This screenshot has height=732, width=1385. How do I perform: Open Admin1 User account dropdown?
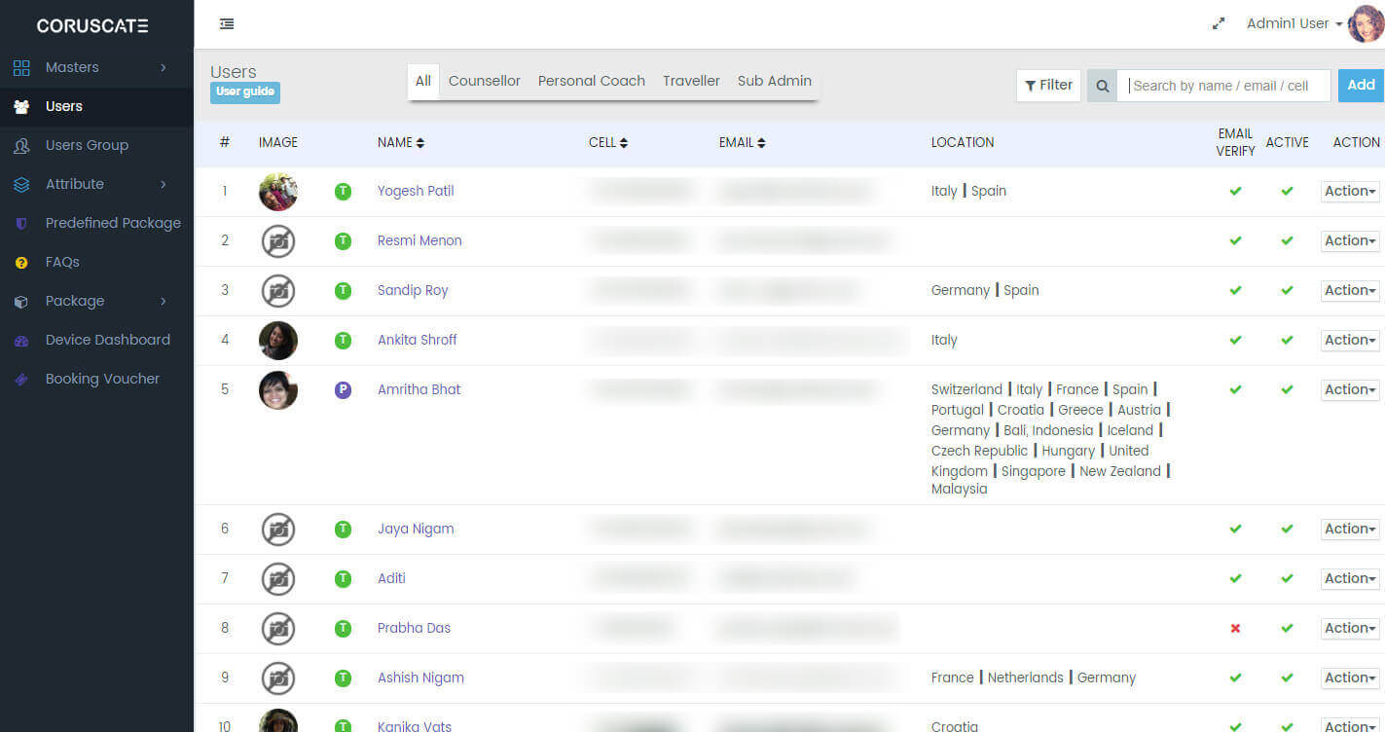coord(1294,24)
